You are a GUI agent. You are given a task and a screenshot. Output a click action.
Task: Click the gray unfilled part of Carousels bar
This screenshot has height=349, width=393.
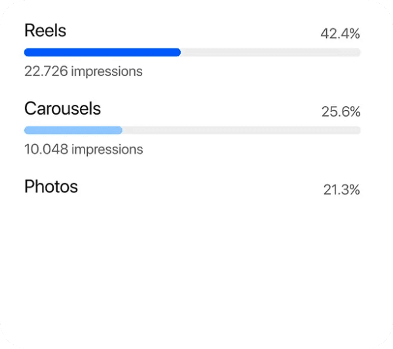241,130
